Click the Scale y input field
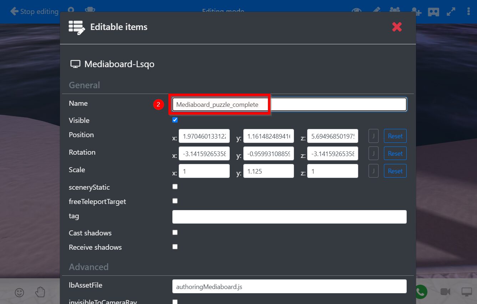This screenshot has height=304, width=477. (x=268, y=171)
